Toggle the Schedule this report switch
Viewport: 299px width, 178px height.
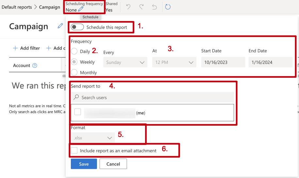click(x=77, y=27)
